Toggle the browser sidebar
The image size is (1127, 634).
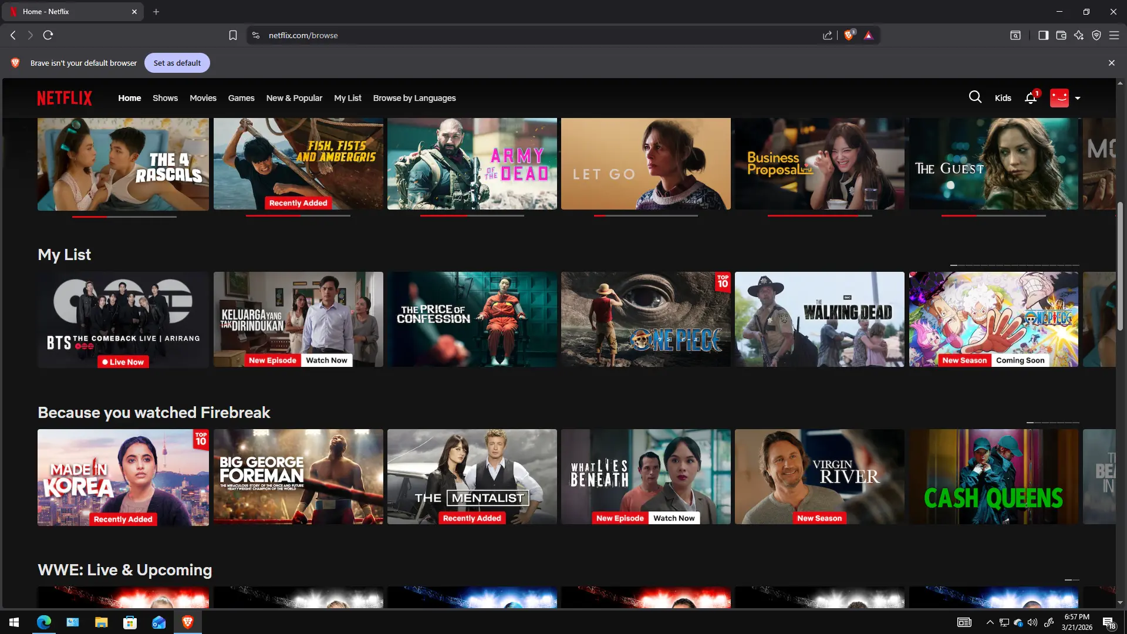(x=1043, y=35)
